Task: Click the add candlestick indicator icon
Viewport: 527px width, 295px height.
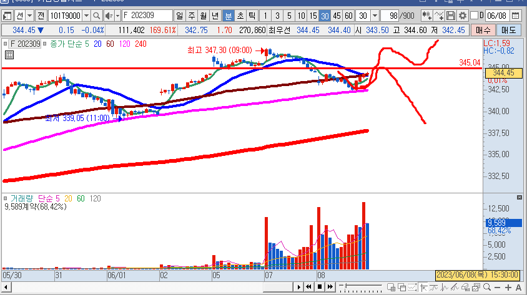Action: point(426,16)
